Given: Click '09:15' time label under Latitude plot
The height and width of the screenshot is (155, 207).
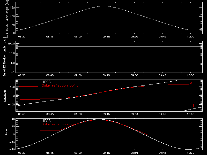Looking at the screenshot, I should click(106, 153).
